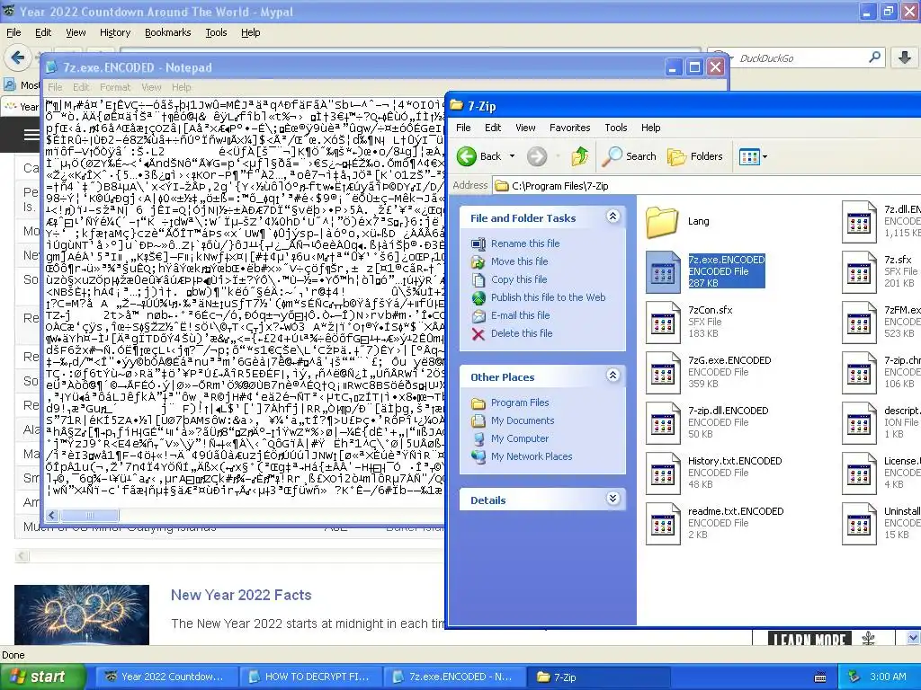Click Notepad's horizontal scrollbar left arrow
The height and width of the screenshot is (690, 921).
(x=52, y=515)
